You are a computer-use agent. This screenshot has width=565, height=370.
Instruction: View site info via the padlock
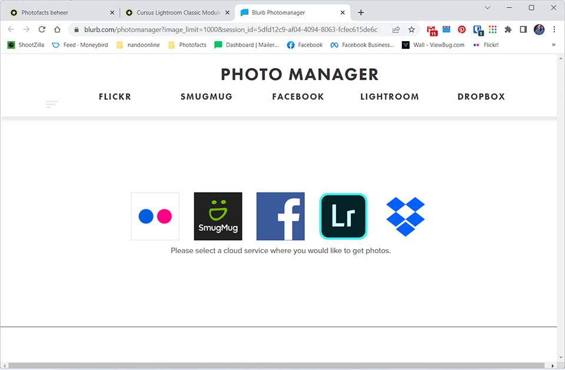point(77,29)
